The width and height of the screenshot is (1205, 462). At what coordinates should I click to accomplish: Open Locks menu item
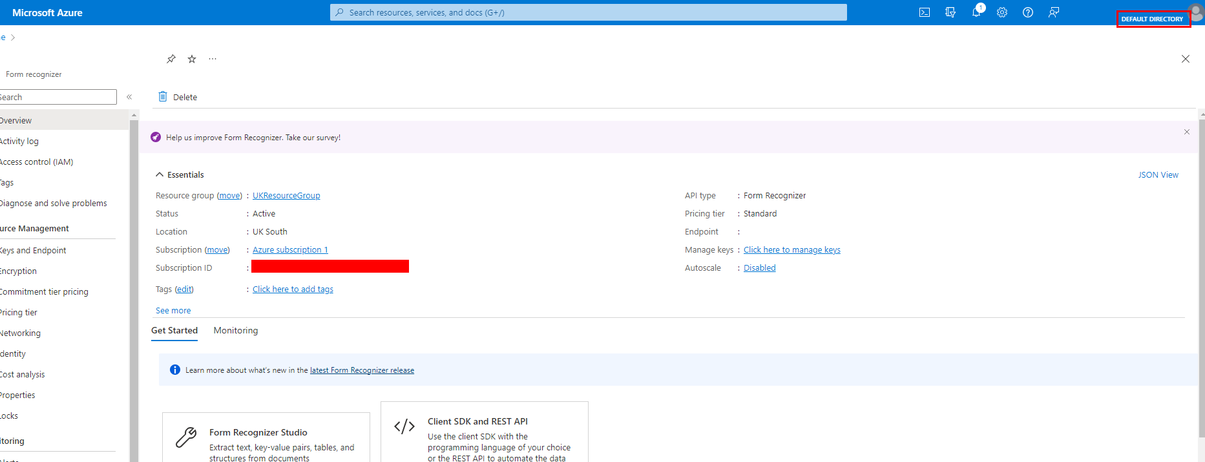tap(65, 415)
